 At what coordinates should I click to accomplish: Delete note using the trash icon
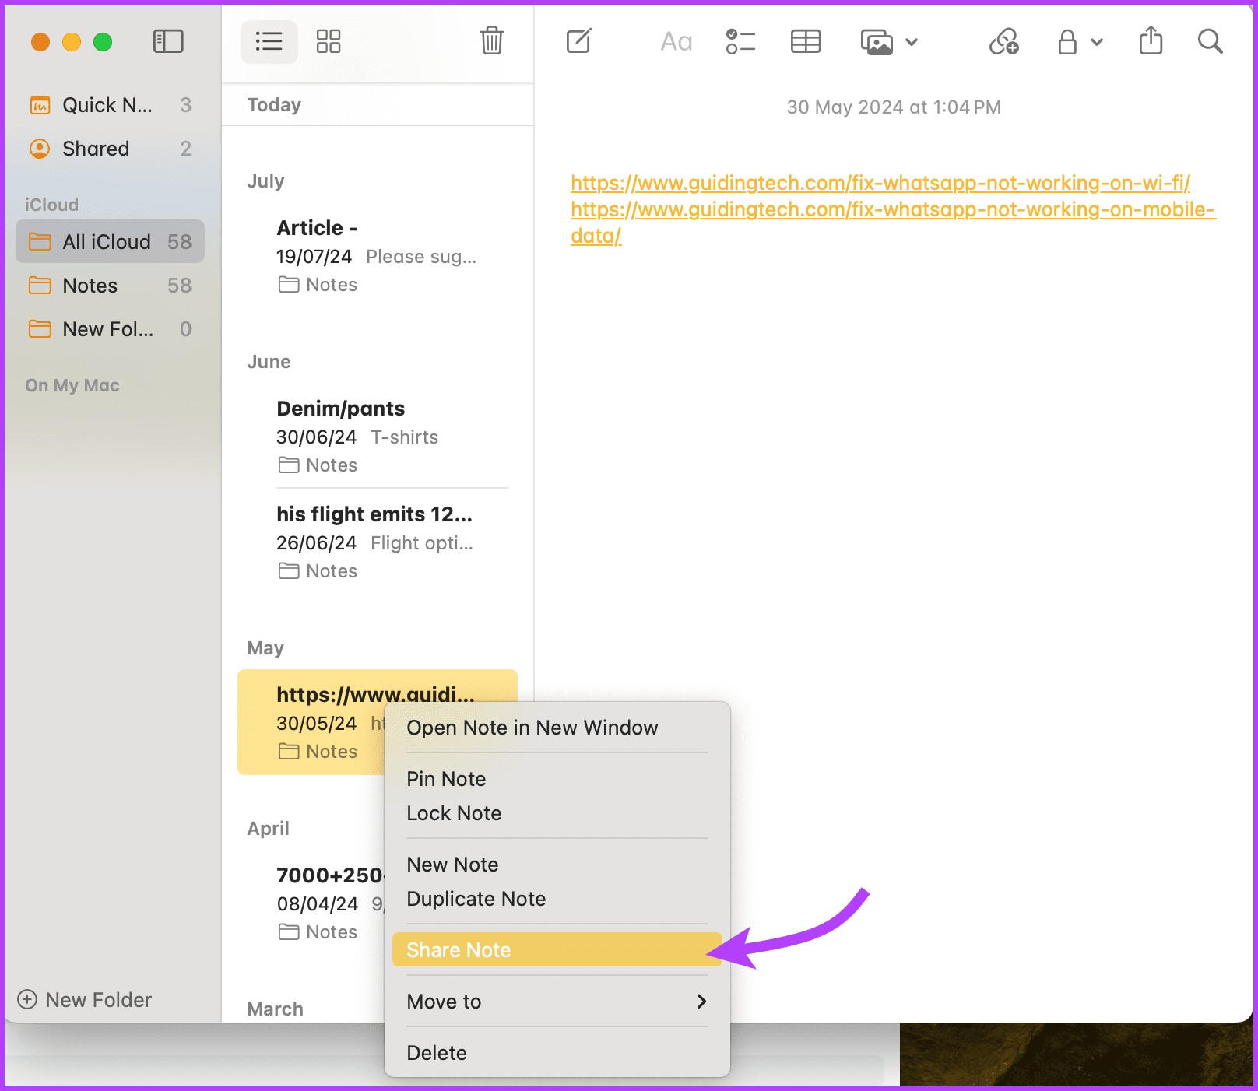tap(491, 41)
